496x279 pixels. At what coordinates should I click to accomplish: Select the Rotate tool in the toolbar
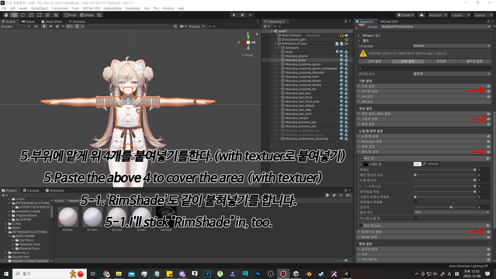pyautogui.click(x=22, y=15)
